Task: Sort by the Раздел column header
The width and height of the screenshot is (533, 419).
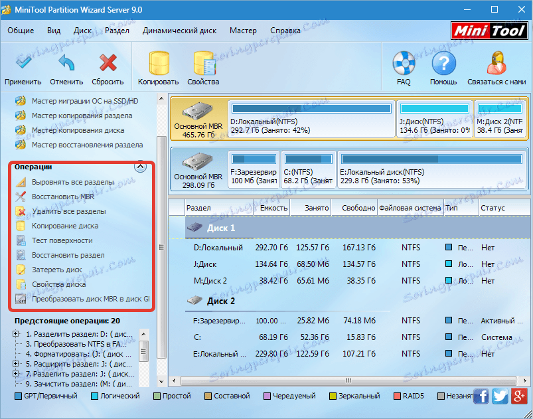Action: (219, 208)
